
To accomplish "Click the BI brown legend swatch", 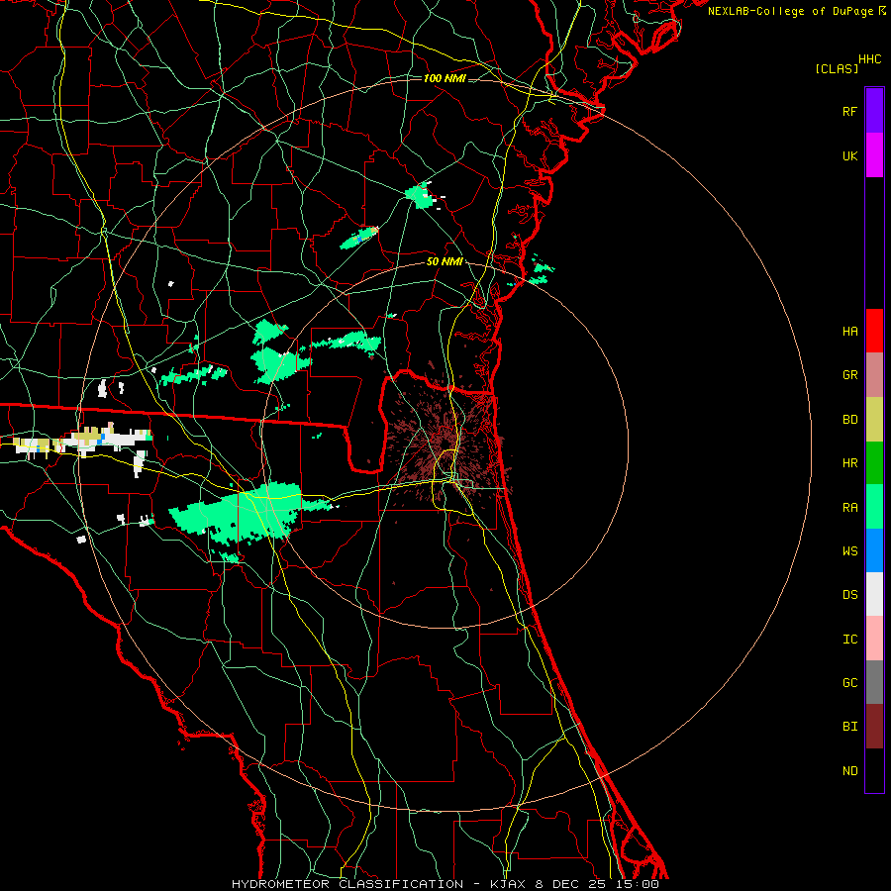I will tap(874, 727).
